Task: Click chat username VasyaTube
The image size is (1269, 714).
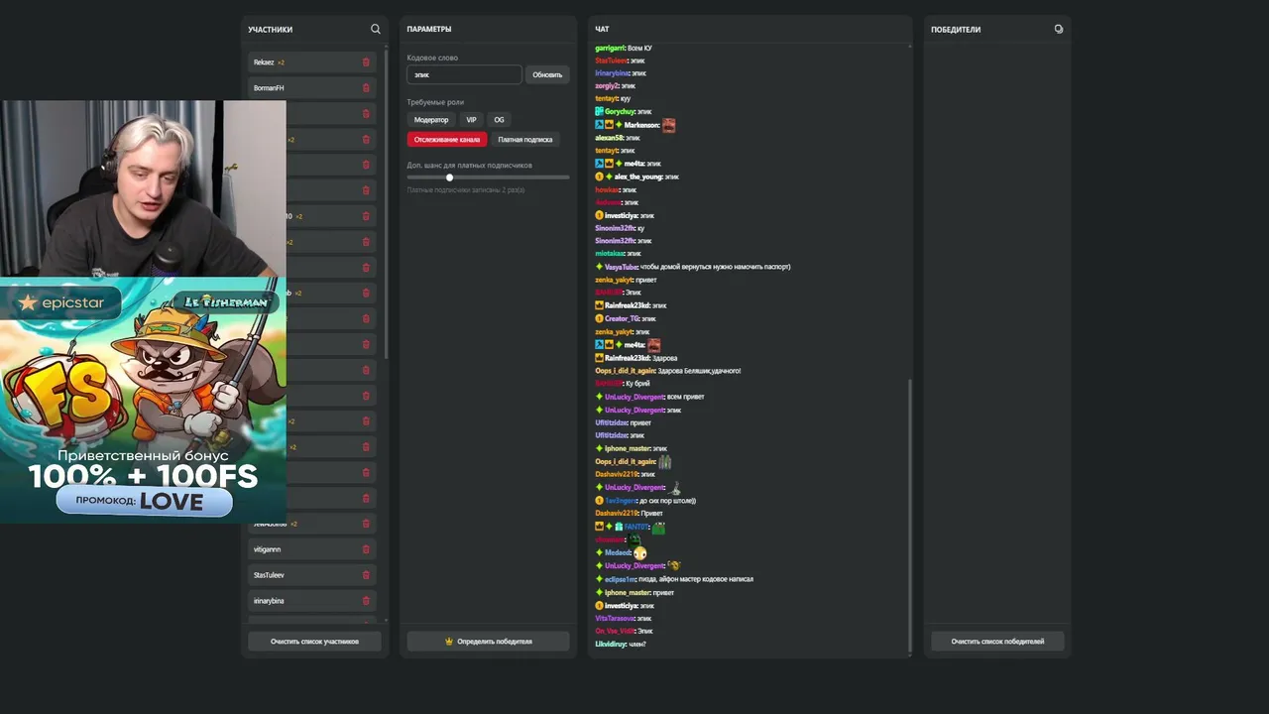Action: pos(622,267)
